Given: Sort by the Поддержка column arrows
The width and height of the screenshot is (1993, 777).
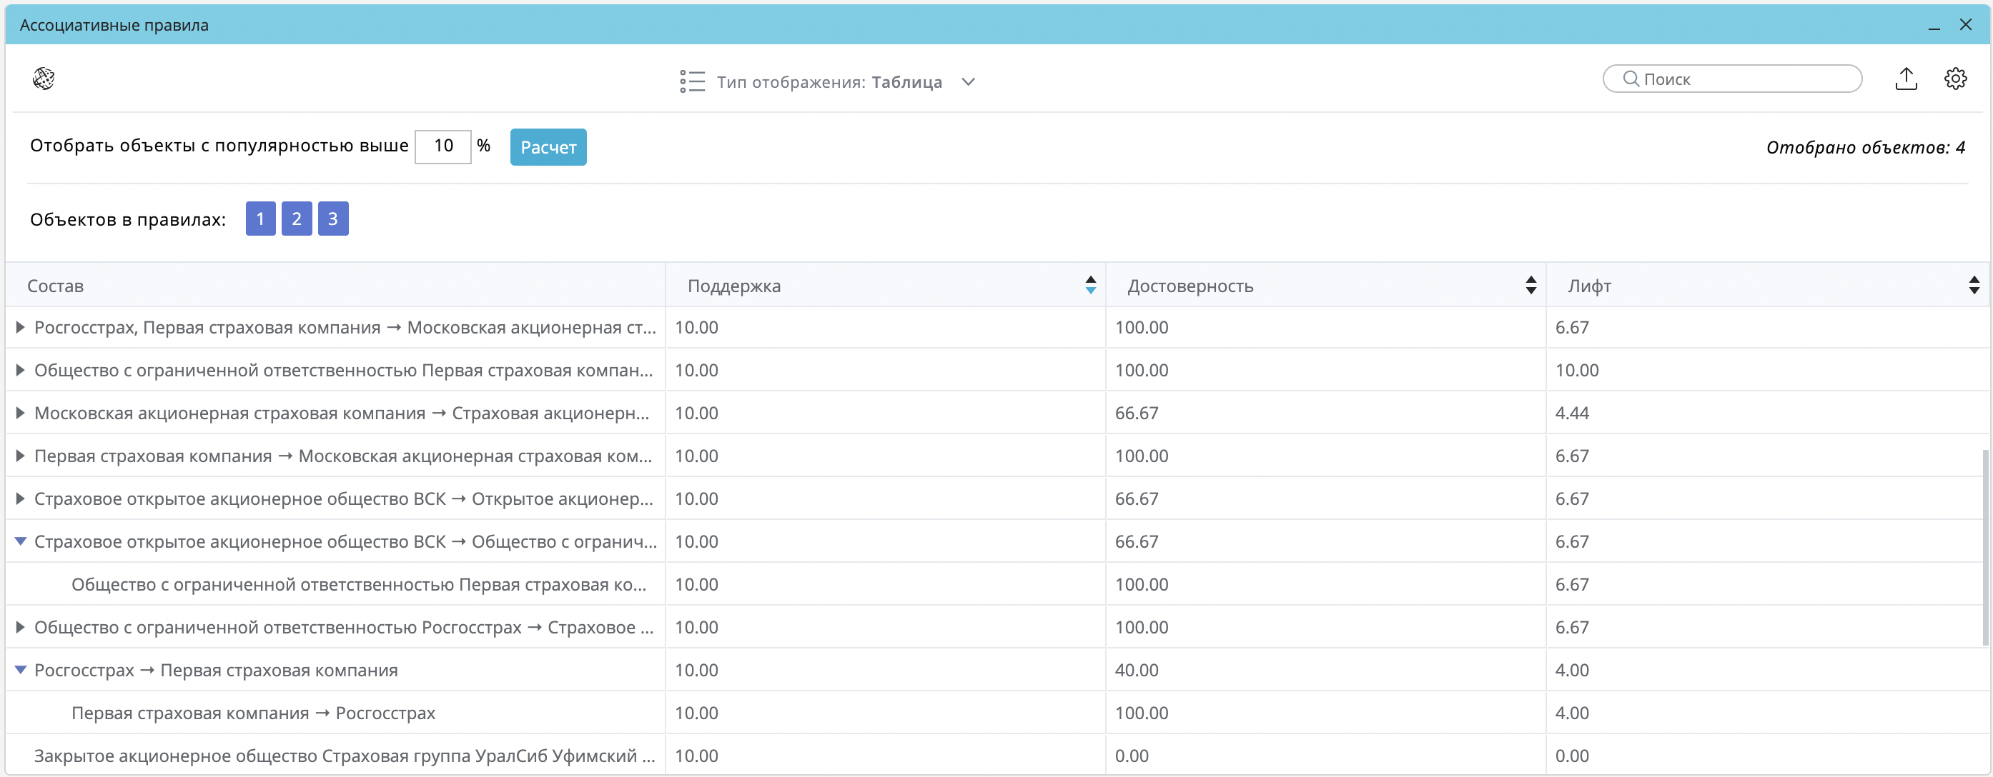Looking at the screenshot, I should point(1090,285).
